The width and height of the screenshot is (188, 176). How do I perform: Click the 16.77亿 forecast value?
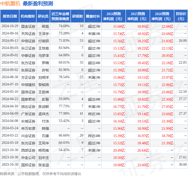[119, 107]
